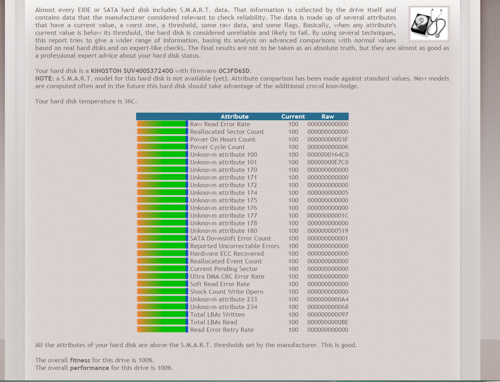Select Read Error Retry Rate label
Viewport: 500px width, 382px height.
[x=222, y=330]
